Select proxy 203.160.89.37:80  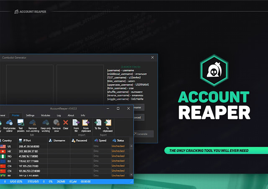click(28, 151)
